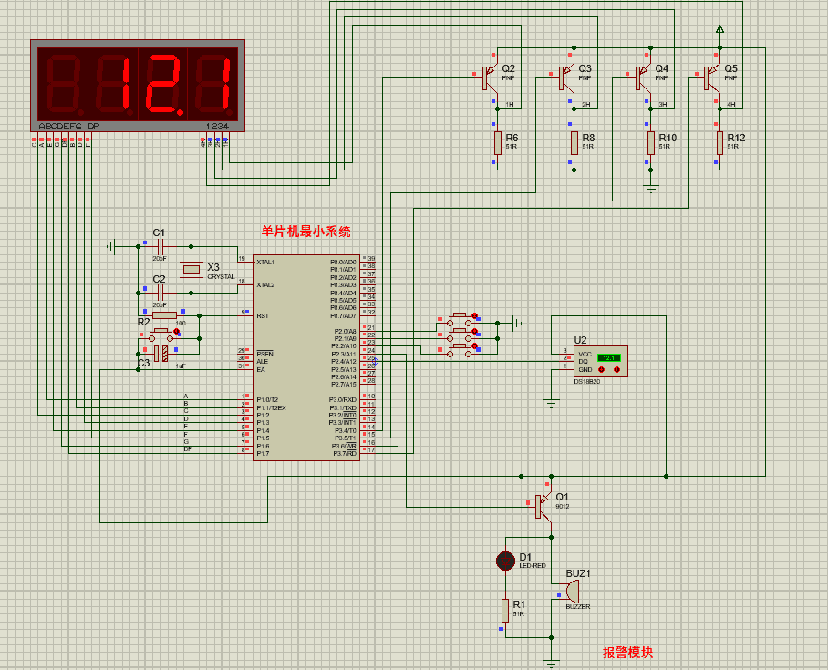Click the P3.7/RD pin label
The width and height of the screenshot is (828, 670).
coord(345,454)
